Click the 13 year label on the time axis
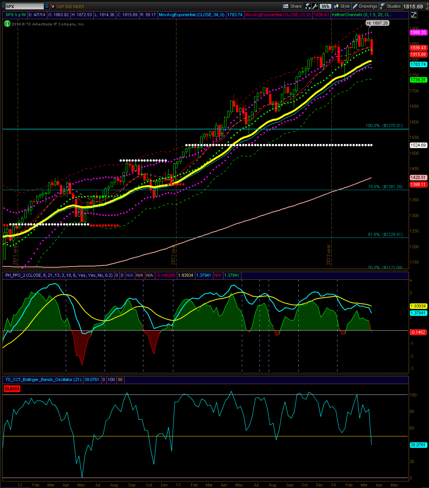The width and height of the screenshot is (429, 488). (x=178, y=485)
